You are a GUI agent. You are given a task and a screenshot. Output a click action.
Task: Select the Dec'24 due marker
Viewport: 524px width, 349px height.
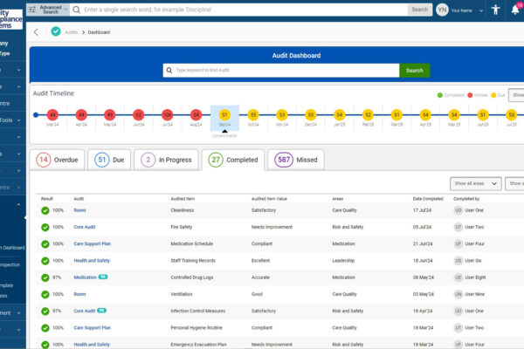coord(311,115)
